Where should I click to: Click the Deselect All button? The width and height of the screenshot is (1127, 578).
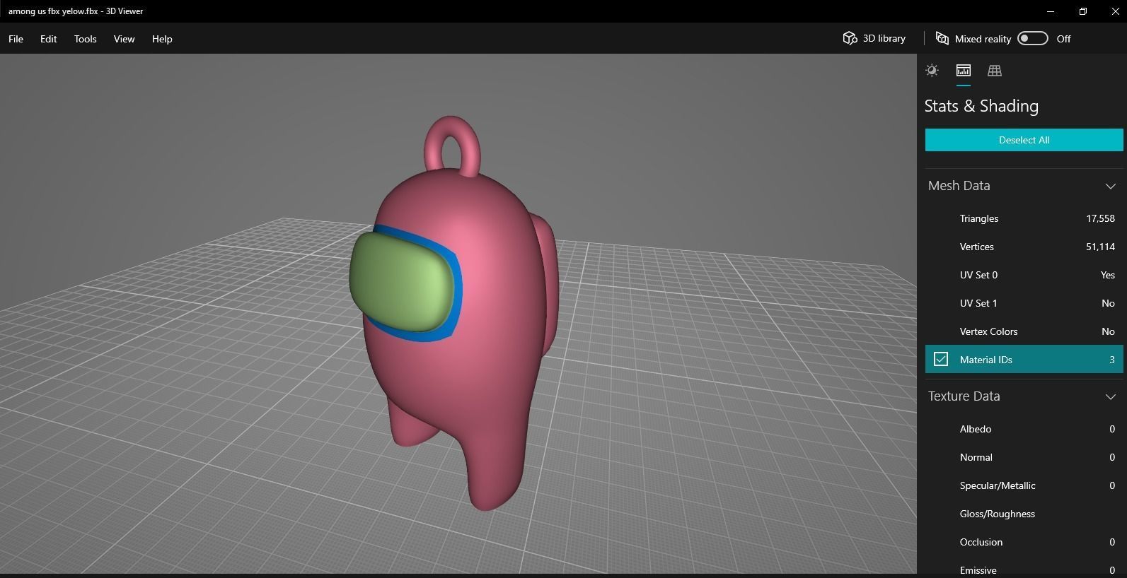tap(1024, 140)
